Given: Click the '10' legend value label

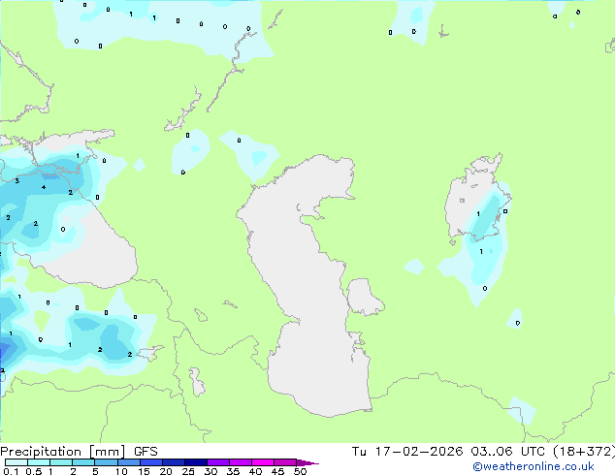Looking at the screenshot, I should [121, 471].
